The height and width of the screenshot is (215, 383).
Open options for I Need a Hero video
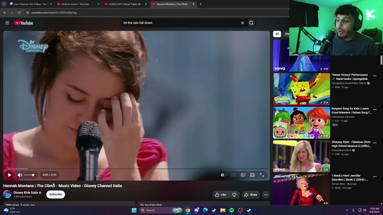[x=375, y=177]
